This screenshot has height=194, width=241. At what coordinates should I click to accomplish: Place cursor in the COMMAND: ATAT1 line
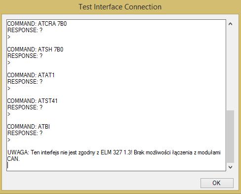[x=31, y=75]
